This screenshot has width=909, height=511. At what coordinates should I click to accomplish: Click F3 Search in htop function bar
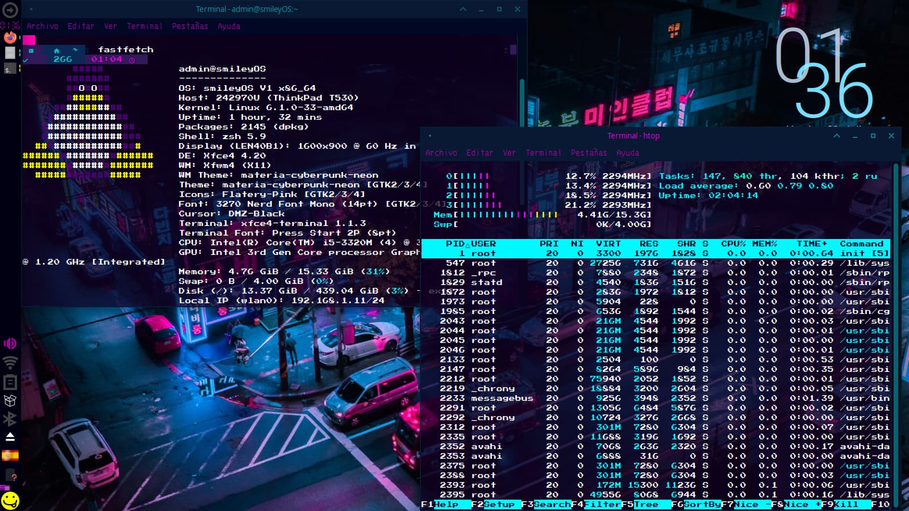coord(546,504)
